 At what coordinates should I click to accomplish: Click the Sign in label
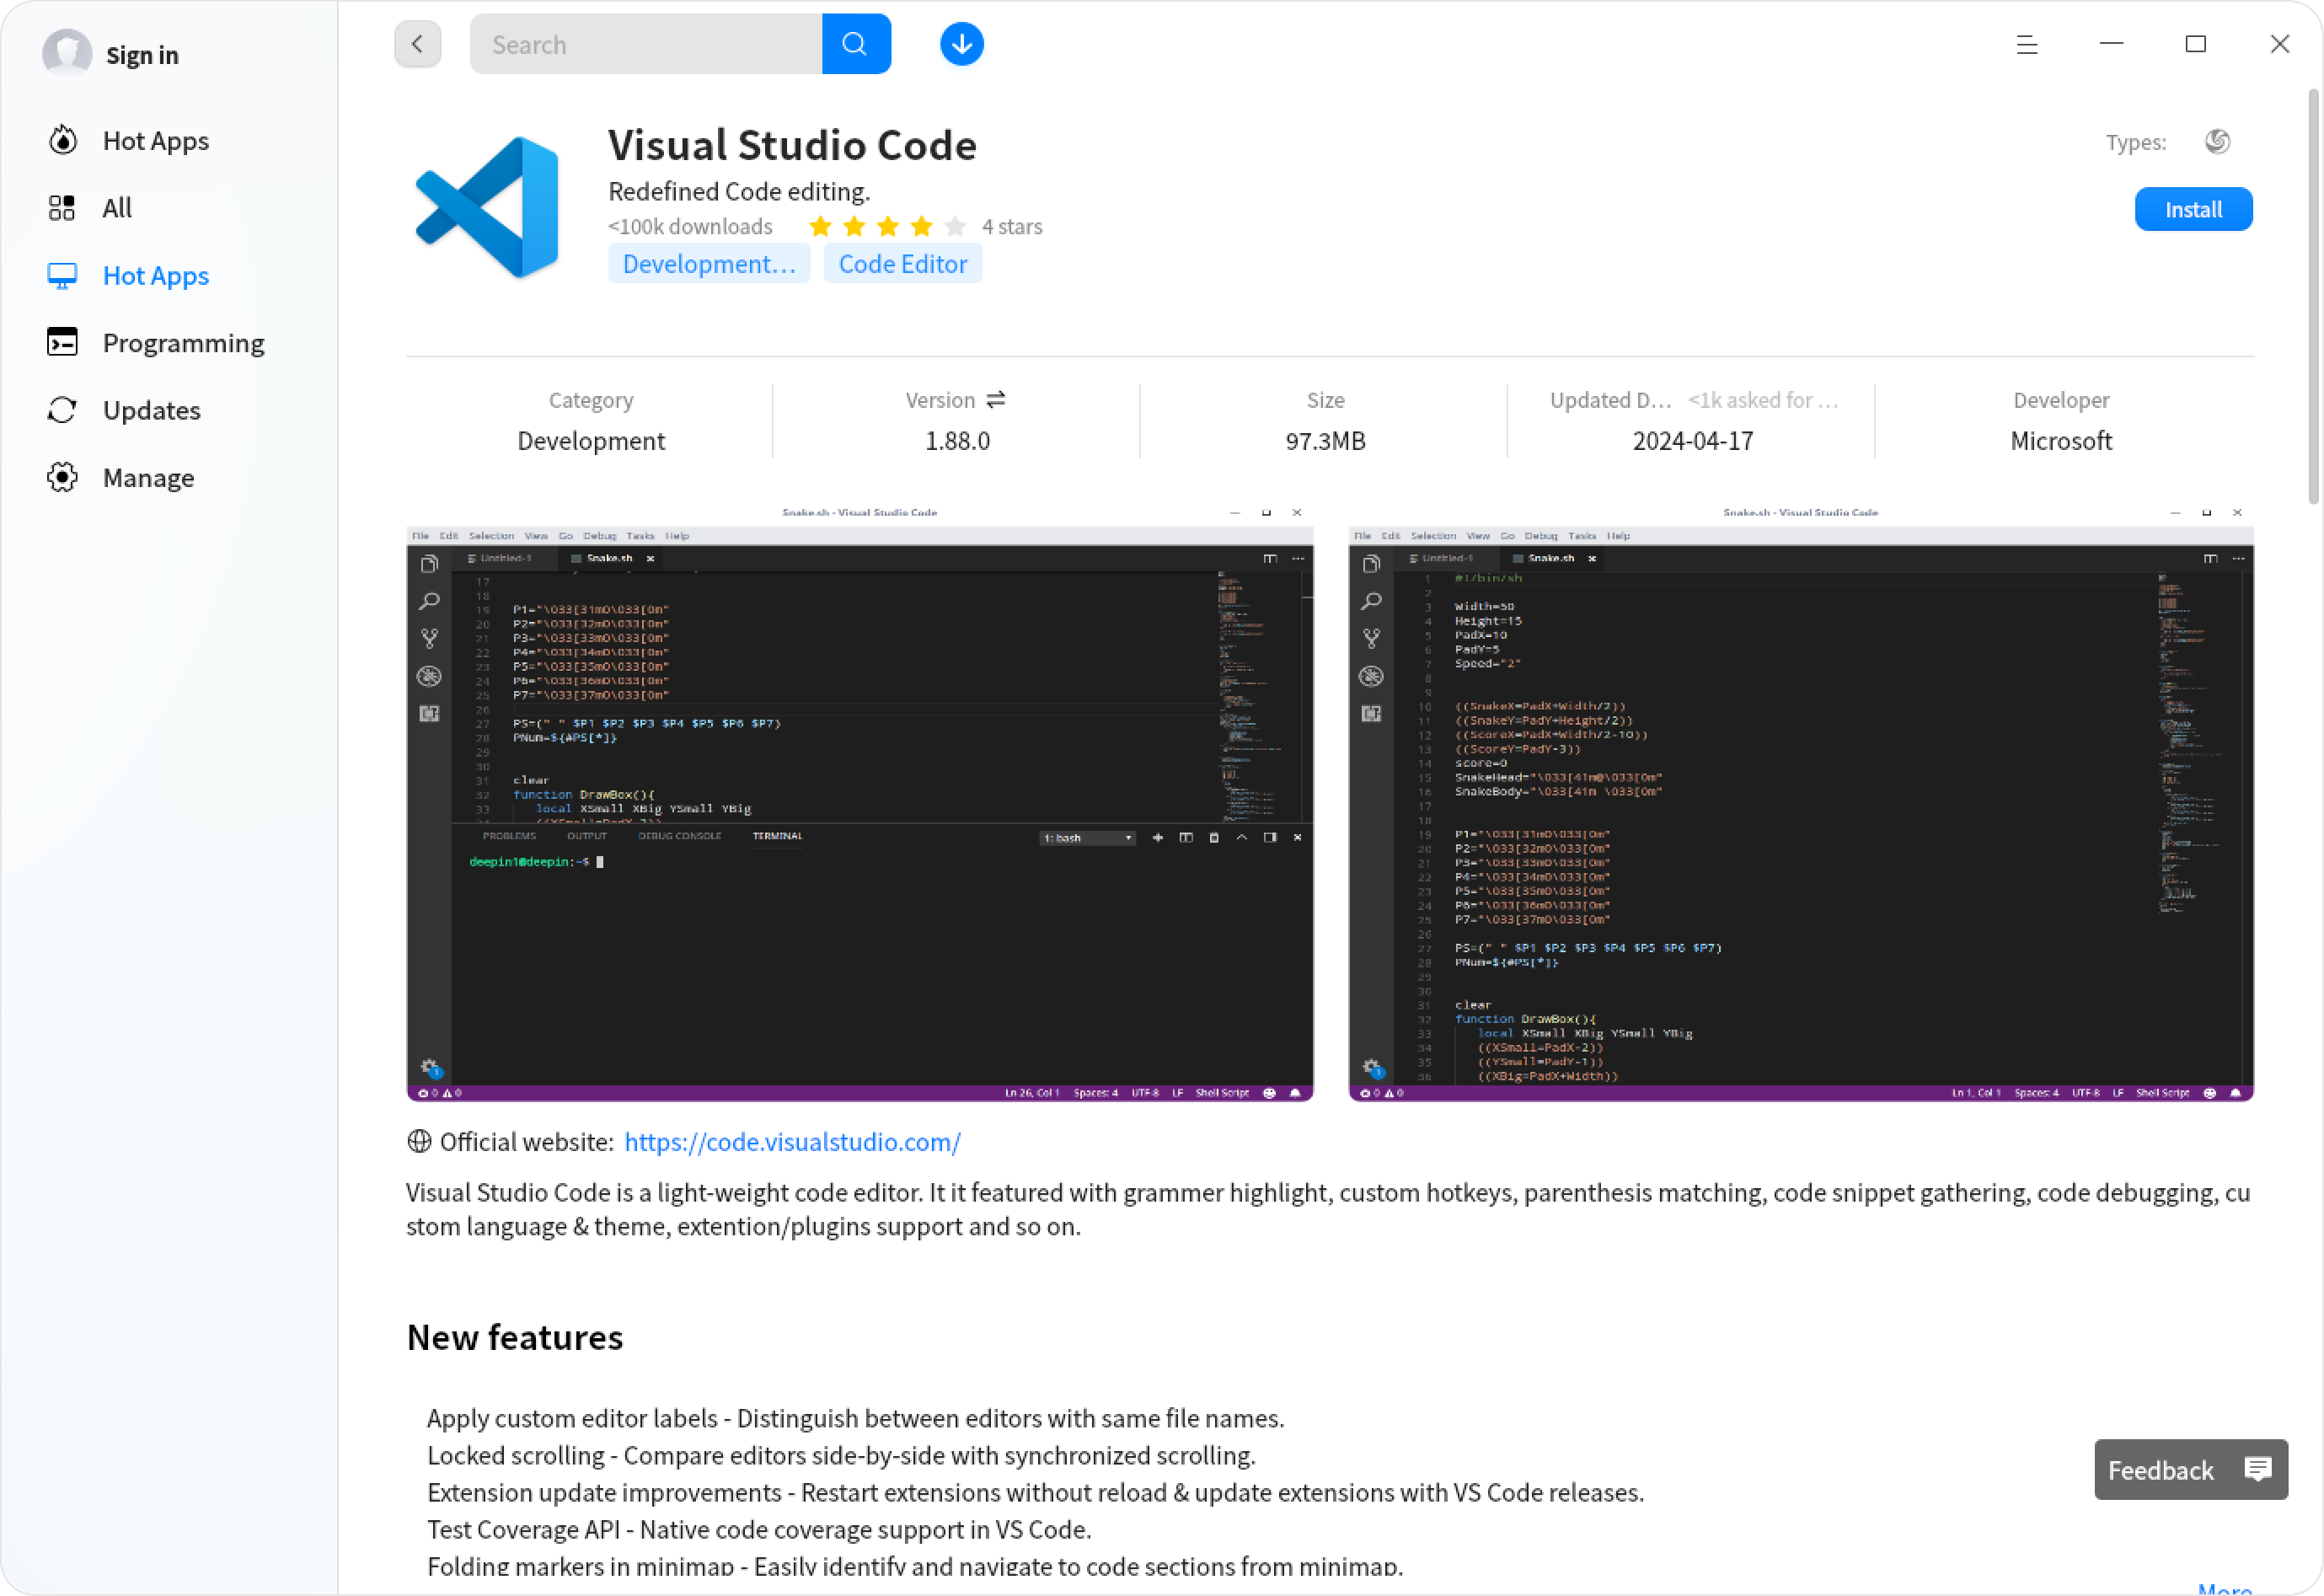142,55
